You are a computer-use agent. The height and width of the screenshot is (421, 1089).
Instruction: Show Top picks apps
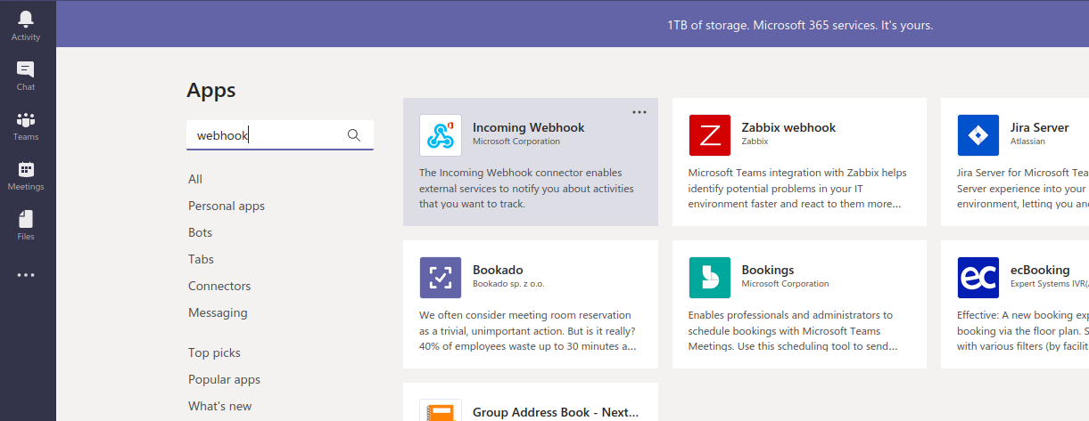pos(214,352)
